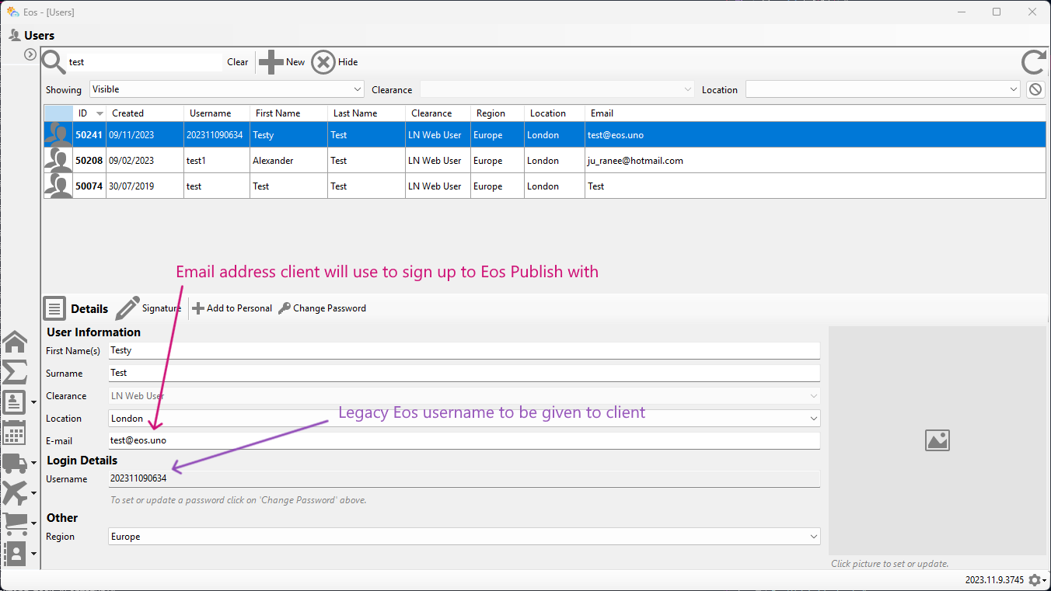1051x591 pixels.
Task: Expand the sidebar with the arrow chevron
Action: [30, 54]
